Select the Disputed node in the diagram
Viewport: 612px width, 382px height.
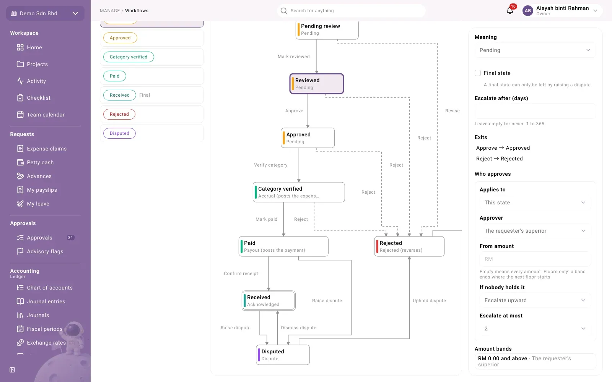pos(283,355)
